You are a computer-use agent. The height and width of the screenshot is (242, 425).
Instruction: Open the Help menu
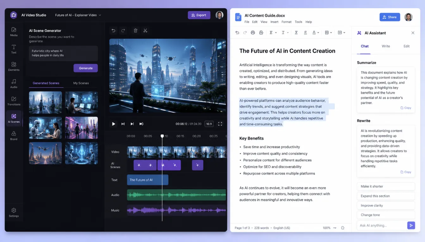coord(309,22)
